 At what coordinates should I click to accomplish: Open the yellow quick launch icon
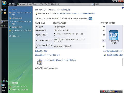pyautogui.click(x=5, y=13)
